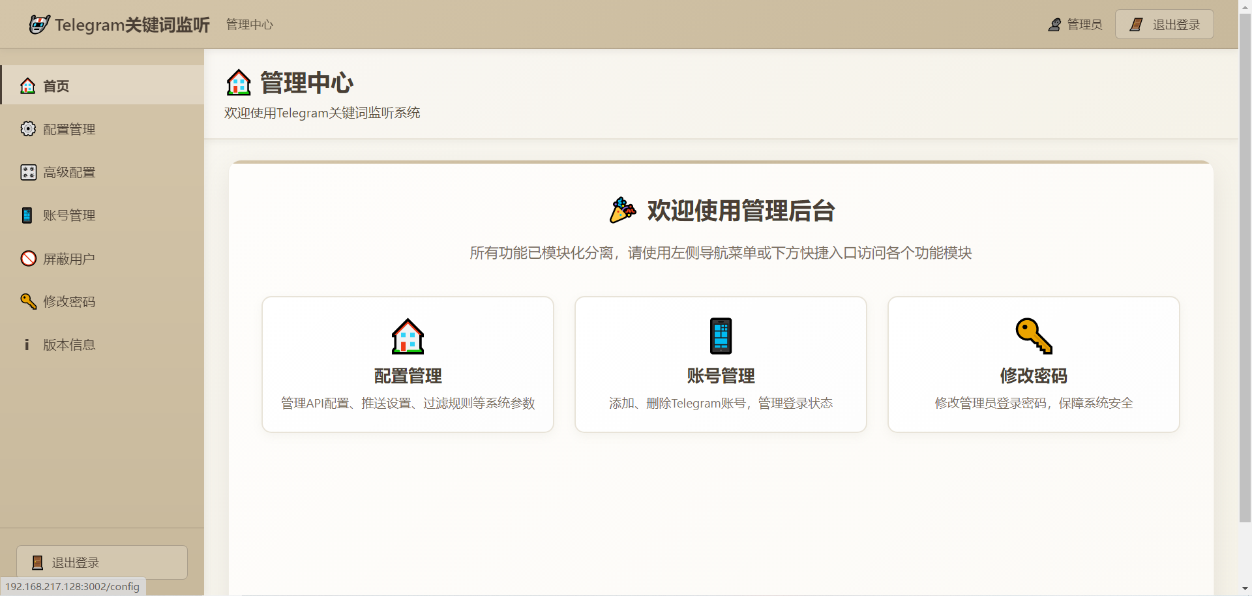
Task: Select 首页 in the sidebar menu
Action: point(56,86)
